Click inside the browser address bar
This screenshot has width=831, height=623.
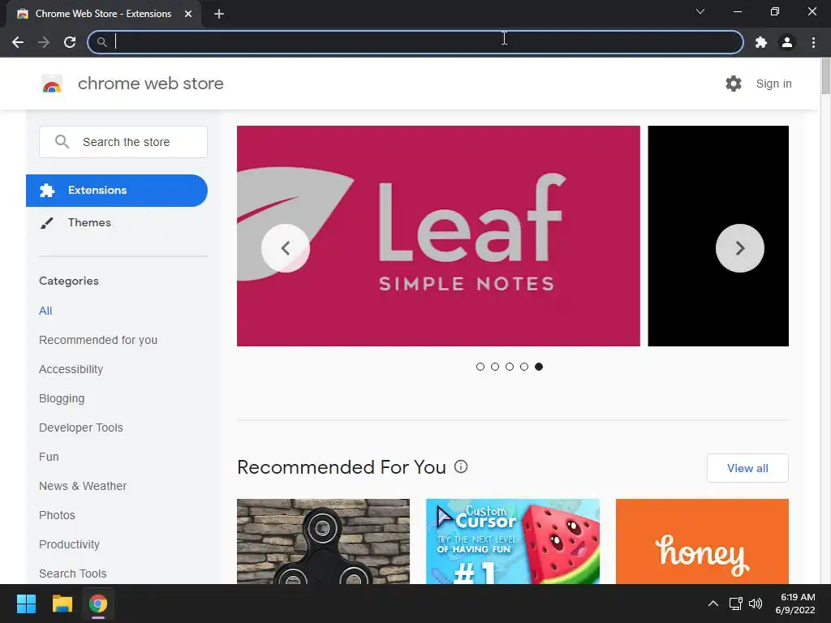click(415, 42)
